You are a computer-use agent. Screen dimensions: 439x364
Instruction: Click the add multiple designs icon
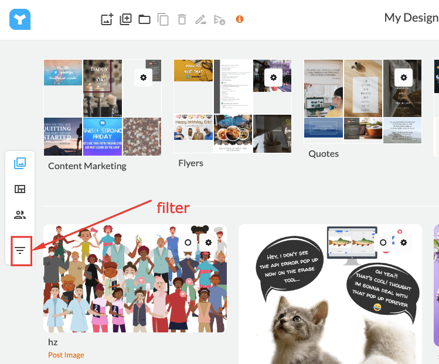pyautogui.click(x=125, y=19)
